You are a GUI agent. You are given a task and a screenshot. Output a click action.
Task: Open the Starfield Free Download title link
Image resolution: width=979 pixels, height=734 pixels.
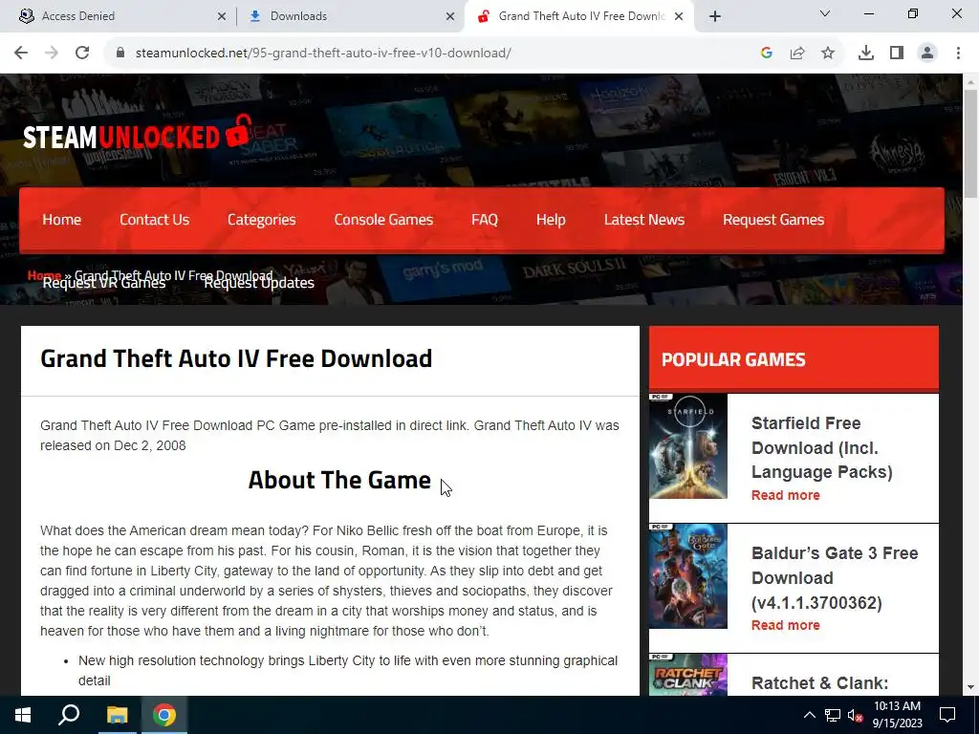821,447
